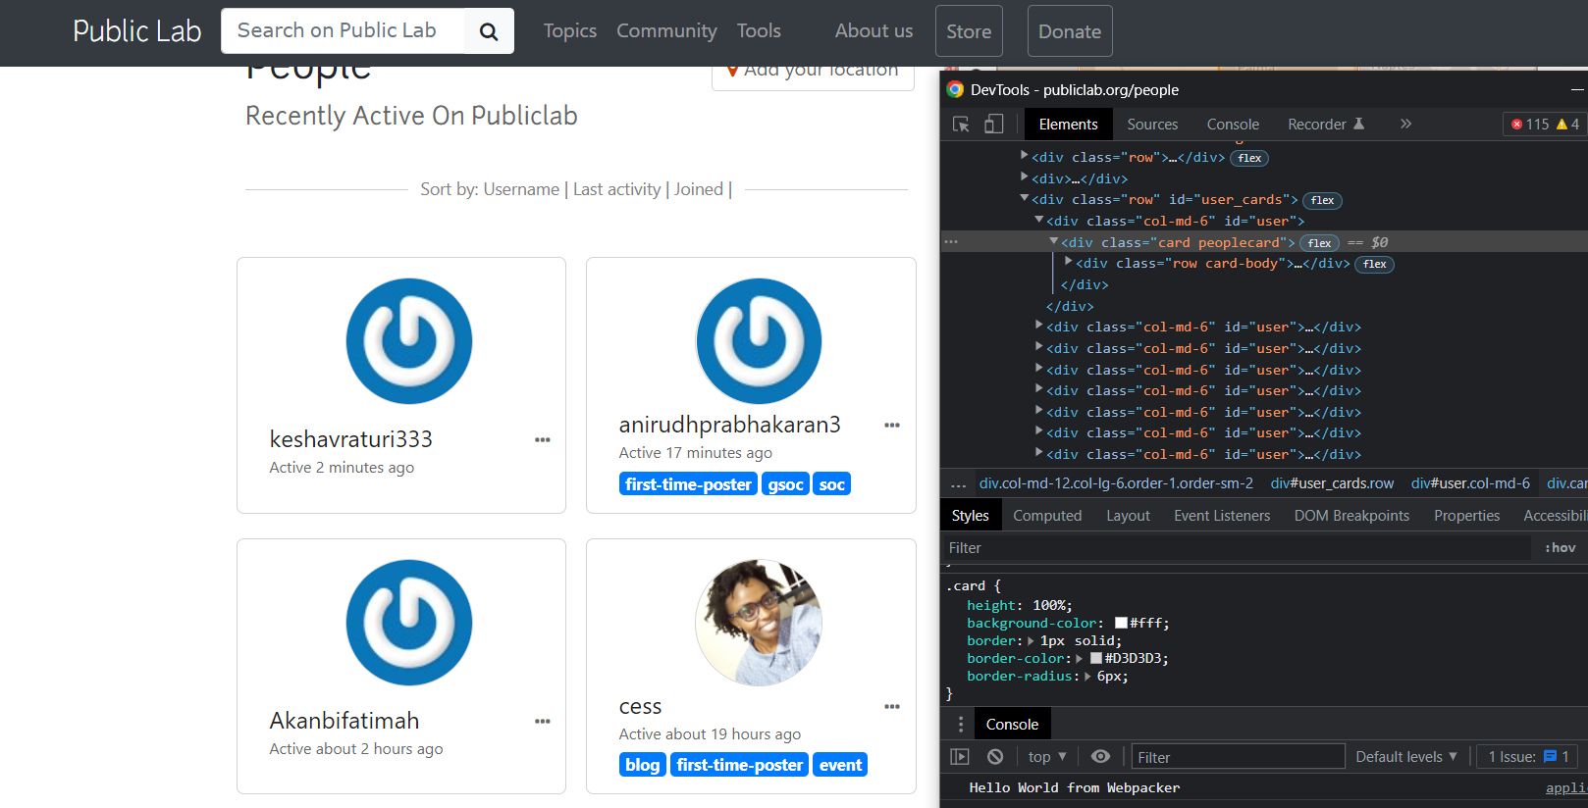
Task: Click the red error count icon
Action: click(1516, 125)
